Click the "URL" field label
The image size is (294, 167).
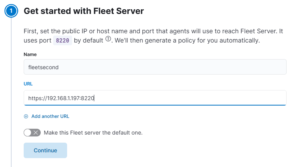click(28, 84)
